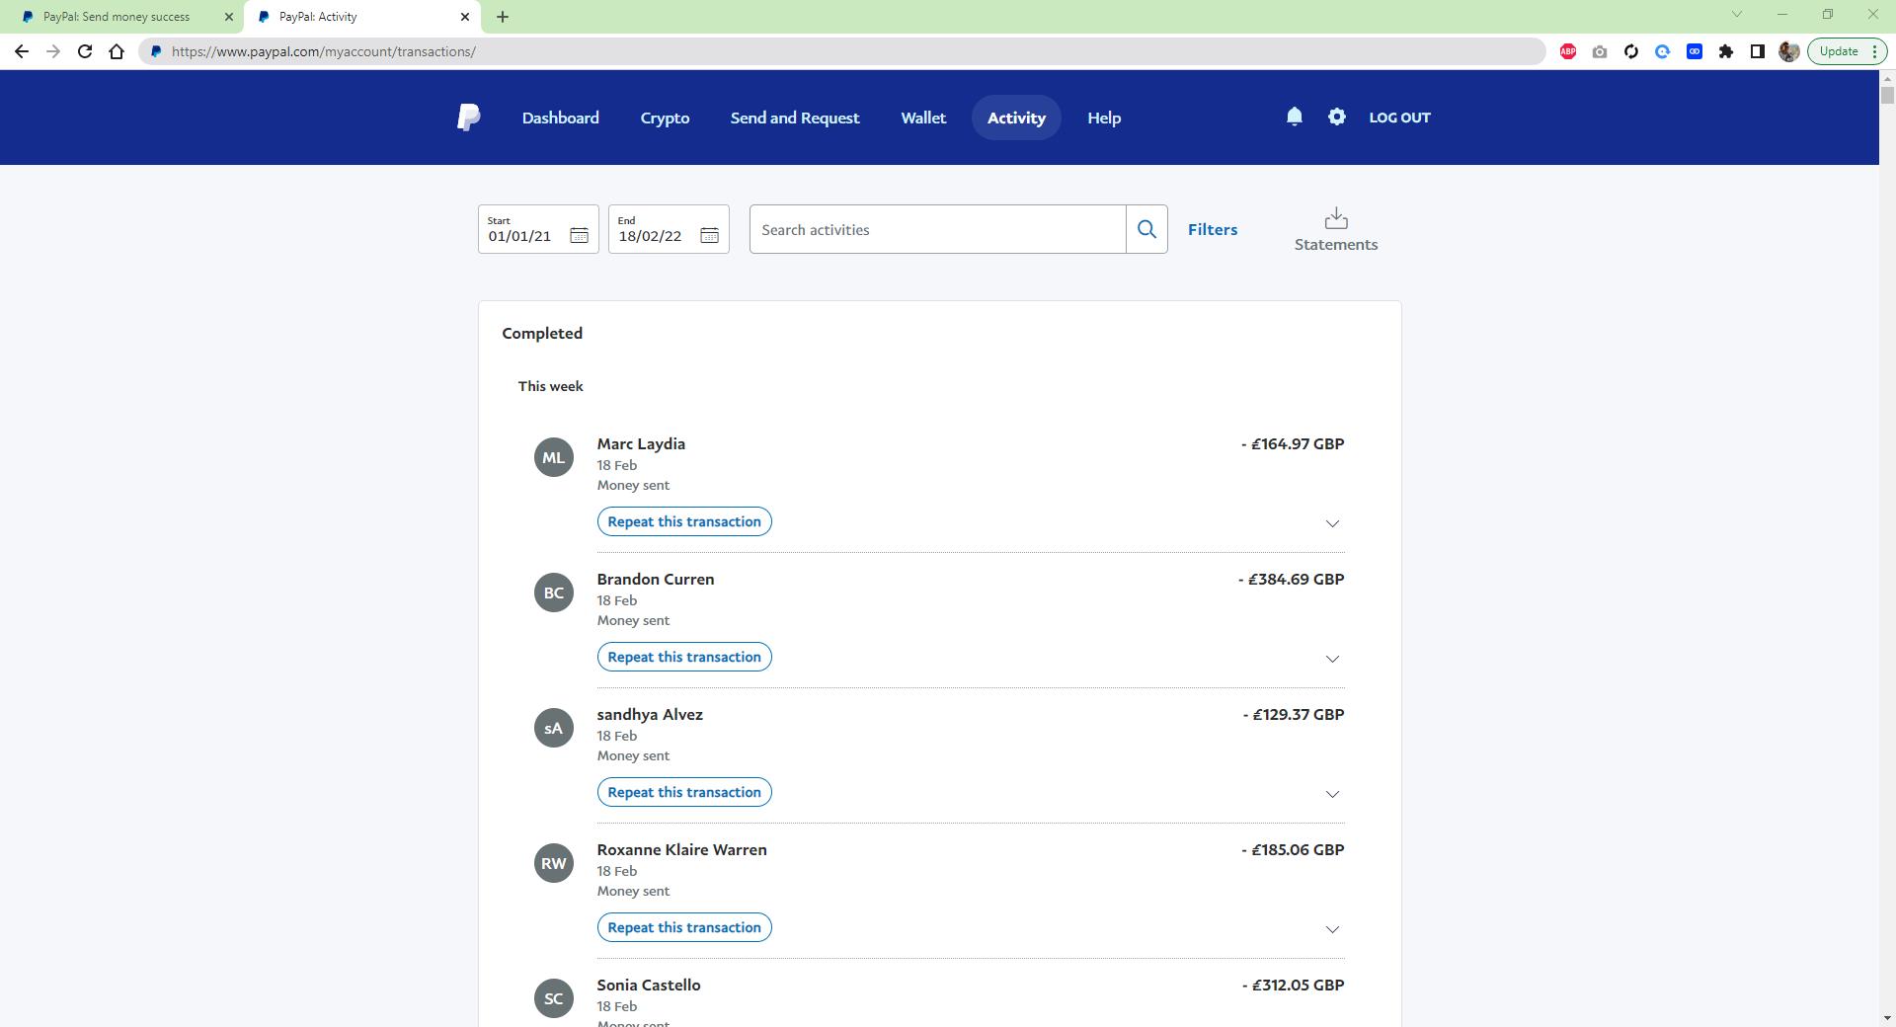The height and width of the screenshot is (1027, 1896).
Task: Open browser extensions puzzle icon
Action: point(1725,51)
